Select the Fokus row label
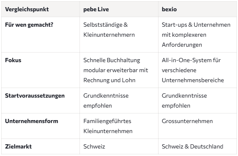This screenshot has width=238, height=156. [x=13, y=60]
